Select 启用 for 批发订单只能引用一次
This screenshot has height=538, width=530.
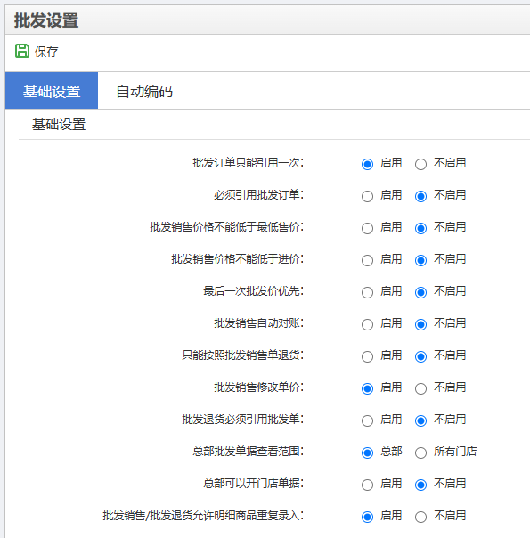pyautogui.click(x=367, y=165)
